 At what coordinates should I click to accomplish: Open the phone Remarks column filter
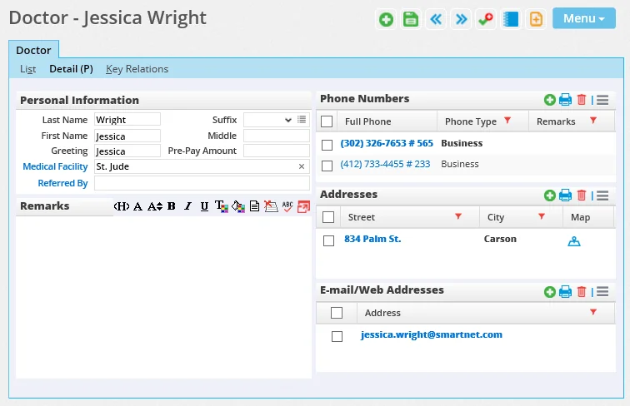coord(593,120)
